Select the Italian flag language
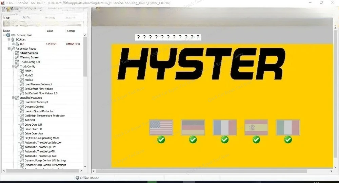This screenshot has width=339, height=183. pyautogui.click(x=288, y=128)
